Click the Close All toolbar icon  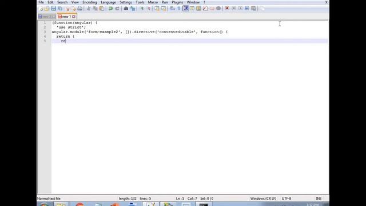point(74,9)
